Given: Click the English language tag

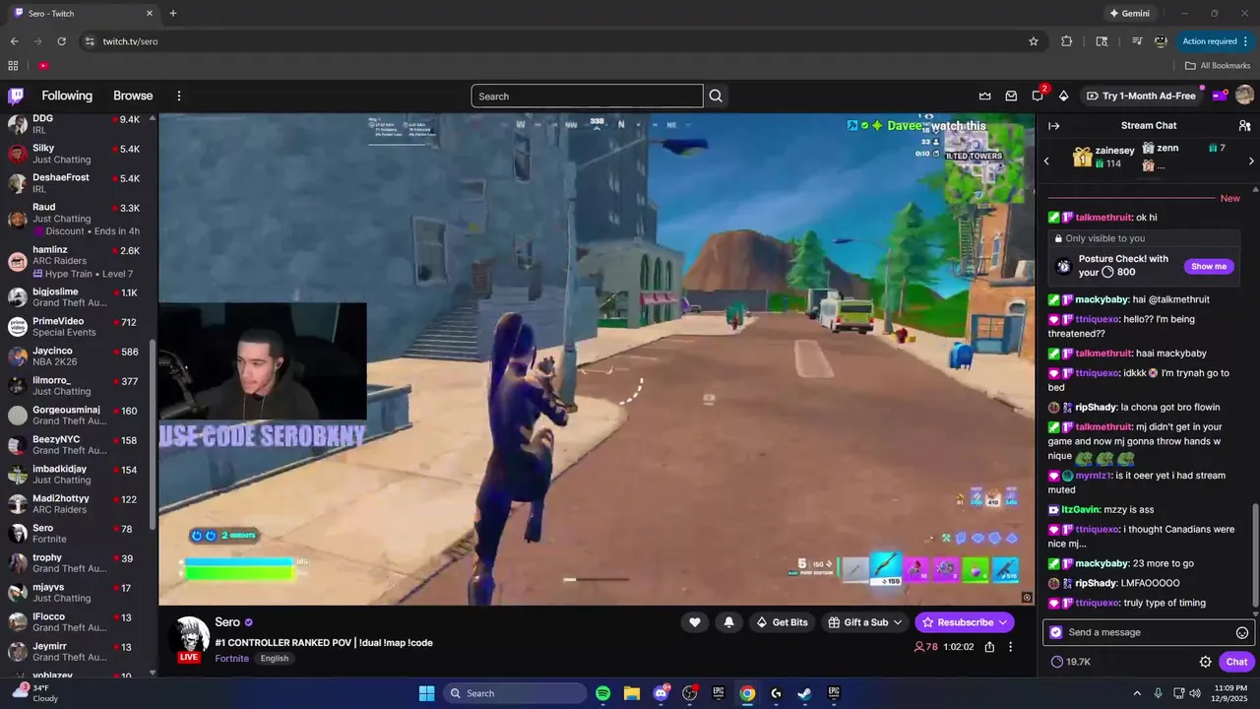Looking at the screenshot, I should pos(275,659).
